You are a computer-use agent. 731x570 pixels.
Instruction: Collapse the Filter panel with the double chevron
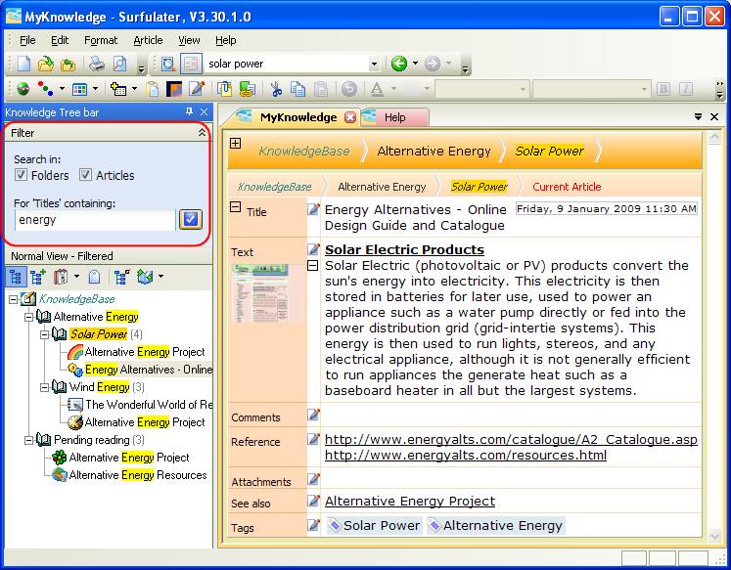click(x=202, y=133)
